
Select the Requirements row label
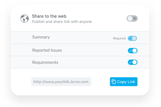pos(45,62)
